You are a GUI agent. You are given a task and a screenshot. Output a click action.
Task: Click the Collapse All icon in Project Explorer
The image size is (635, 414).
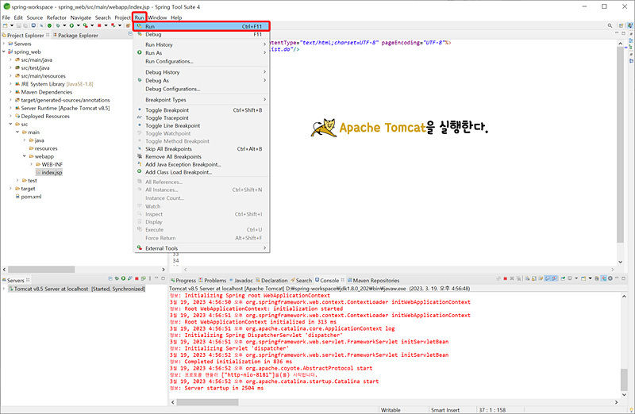[x=130, y=33]
